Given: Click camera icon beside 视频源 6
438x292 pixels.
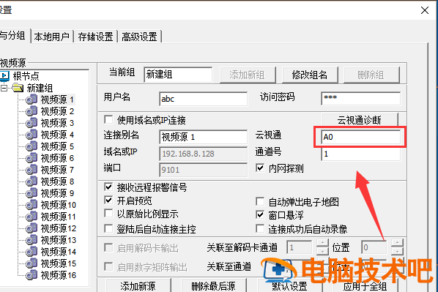Looking at the screenshot, I should click(31, 158).
